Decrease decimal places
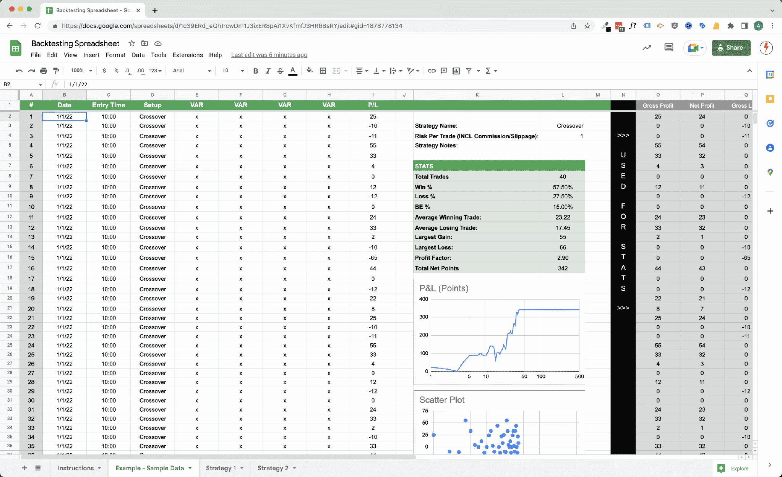Viewport: 782px width, 477px height. (x=128, y=71)
